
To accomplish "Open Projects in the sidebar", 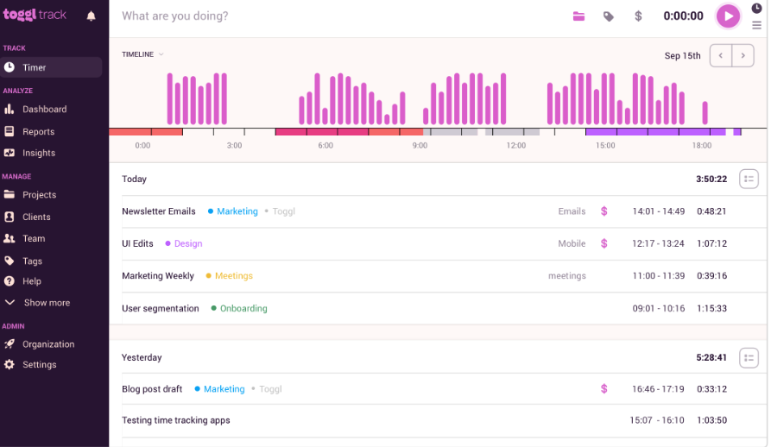I will (x=39, y=195).
